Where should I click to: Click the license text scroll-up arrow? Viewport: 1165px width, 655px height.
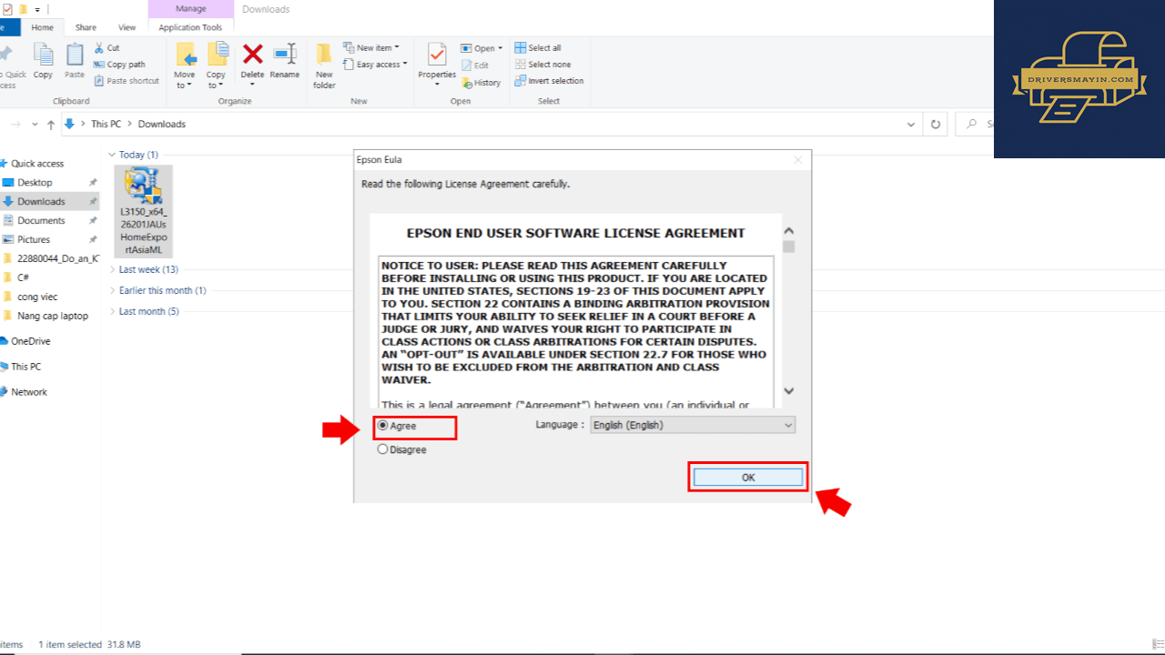(789, 232)
